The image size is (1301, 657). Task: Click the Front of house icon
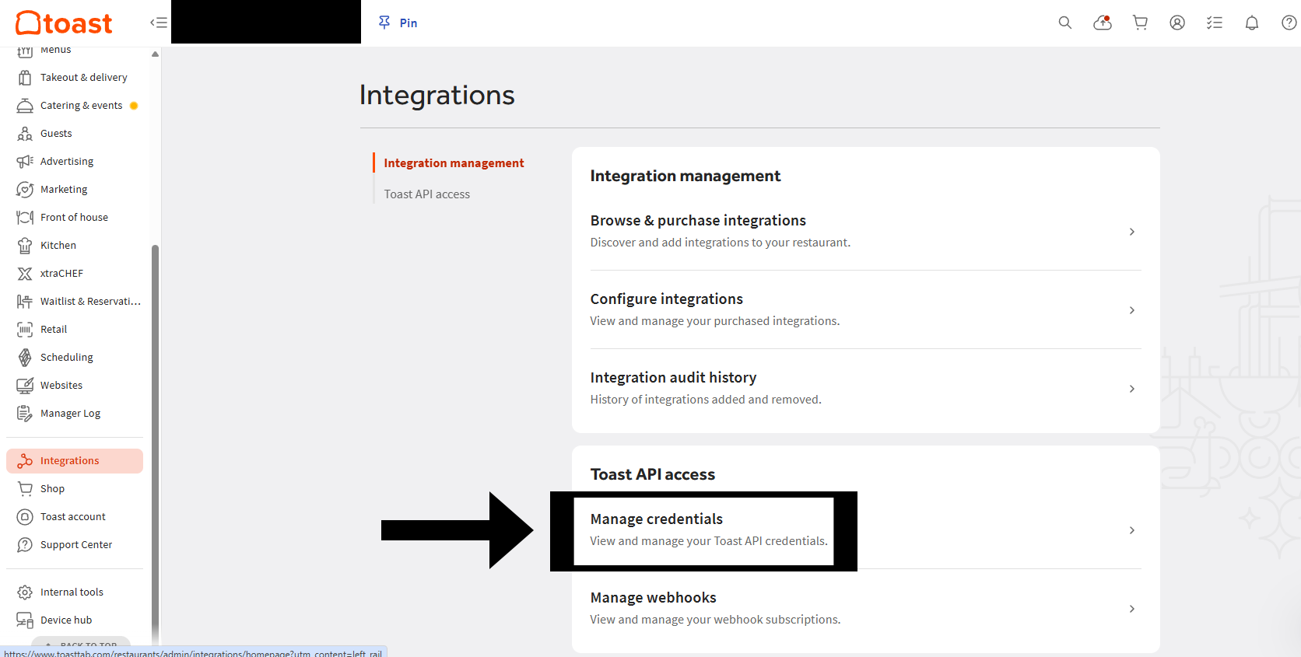25,218
